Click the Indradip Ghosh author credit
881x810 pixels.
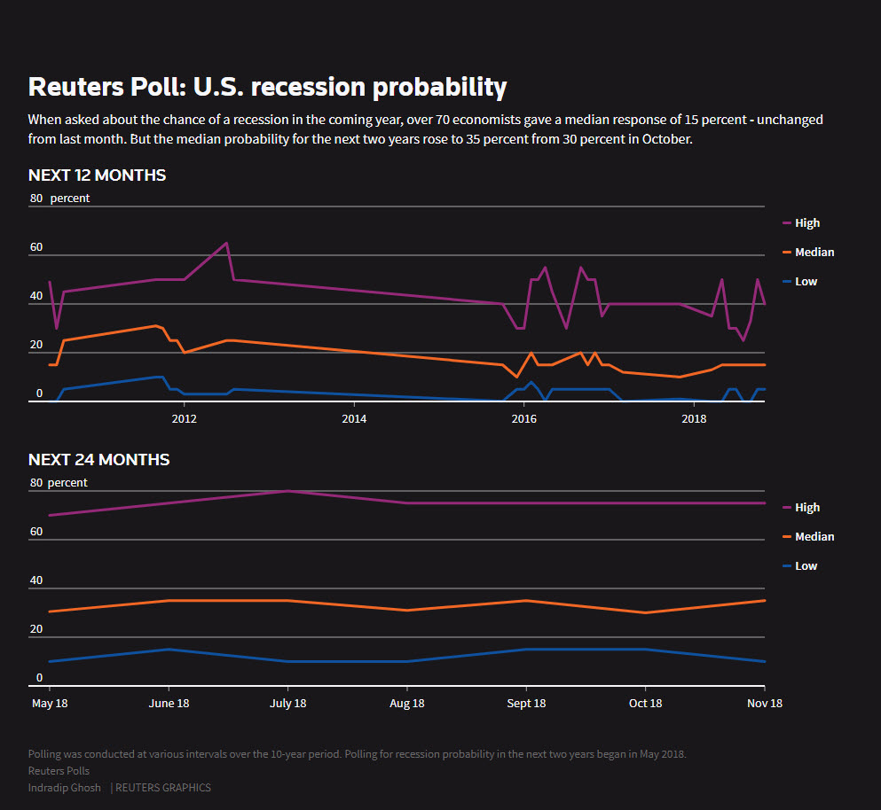click(x=65, y=788)
